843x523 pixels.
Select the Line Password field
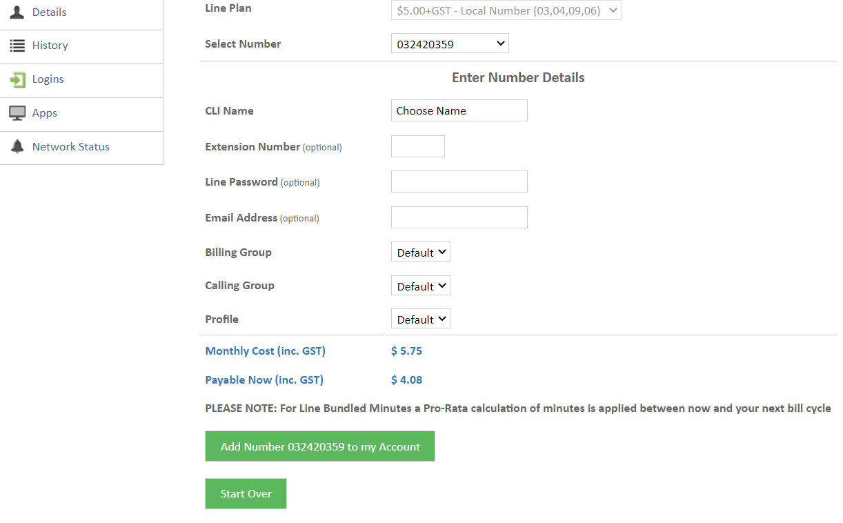[459, 181]
